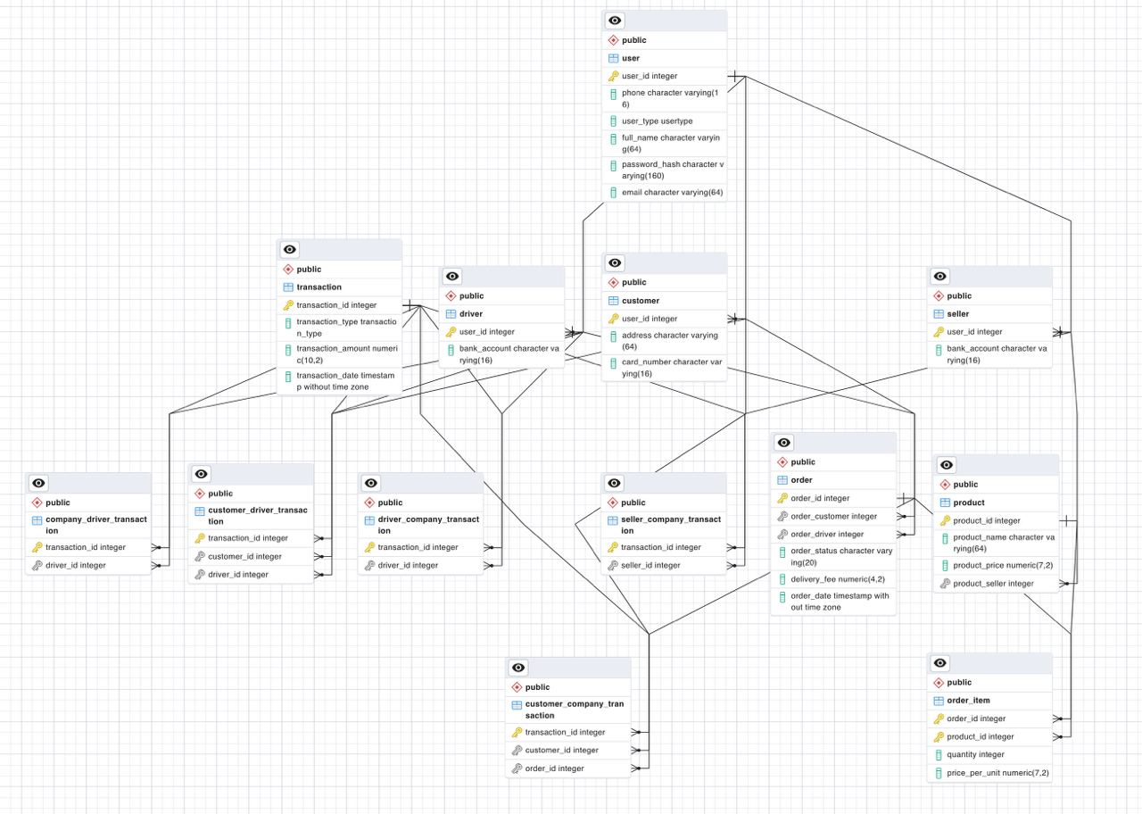1142x814 pixels.
Task: Select the transaction_date timestamp column
Action: tap(339, 381)
